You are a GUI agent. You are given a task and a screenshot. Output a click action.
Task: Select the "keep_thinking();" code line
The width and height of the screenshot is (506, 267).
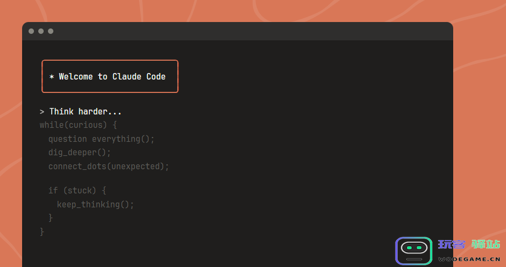(95, 205)
